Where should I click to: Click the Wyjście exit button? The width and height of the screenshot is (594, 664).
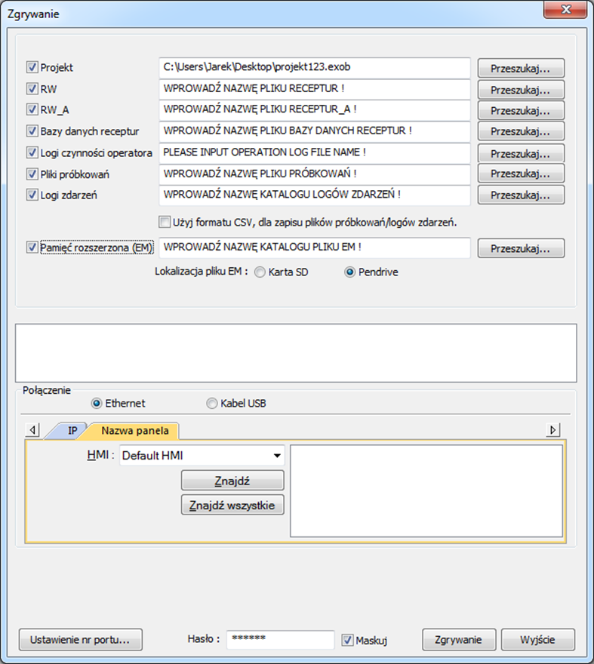(538, 639)
